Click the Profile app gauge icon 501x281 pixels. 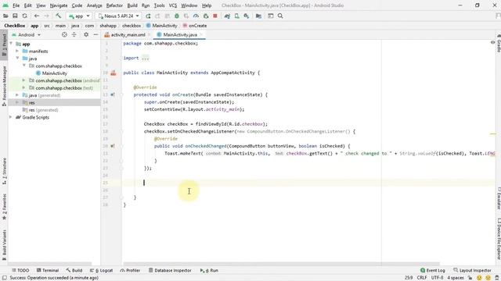coord(196,16)
